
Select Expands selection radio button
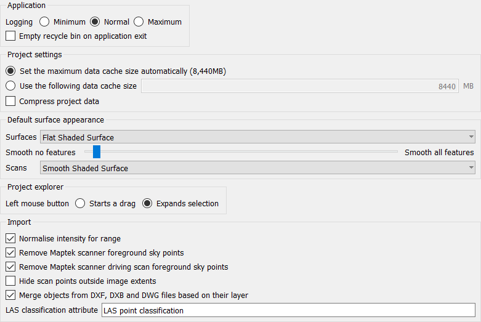point(147,203)
